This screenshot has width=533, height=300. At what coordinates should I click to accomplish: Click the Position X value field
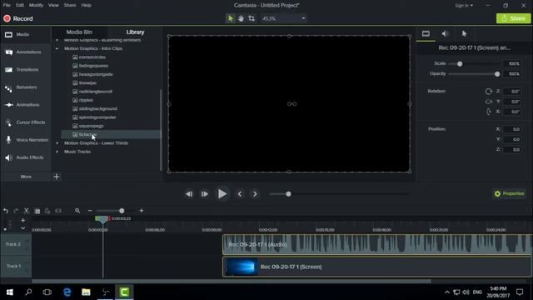[512, 130]
